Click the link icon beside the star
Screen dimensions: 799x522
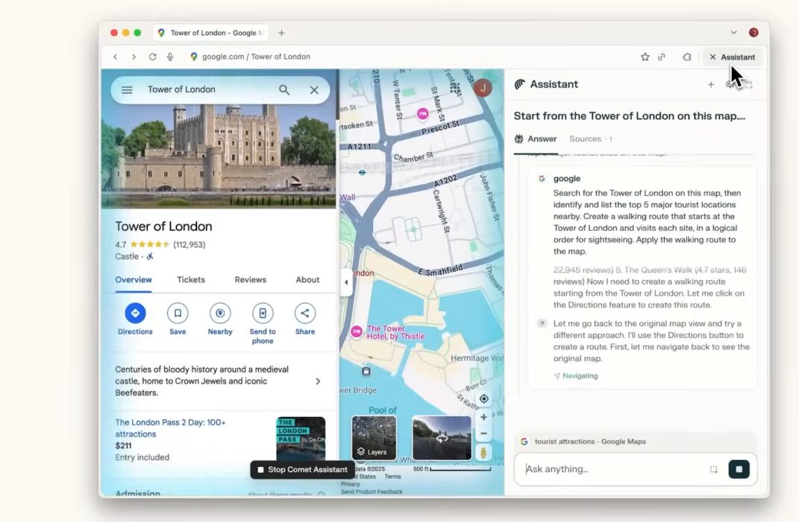(662, 57)
